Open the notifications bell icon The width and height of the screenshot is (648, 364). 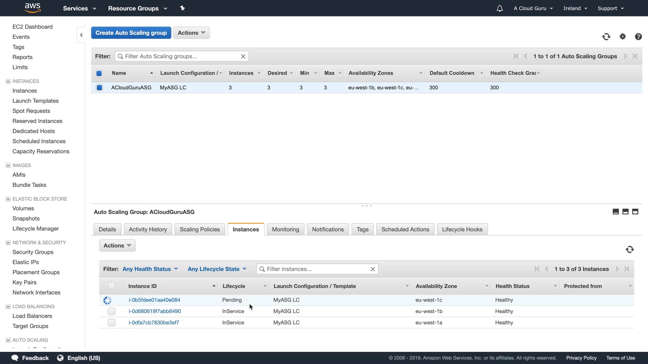coord(500,8)
